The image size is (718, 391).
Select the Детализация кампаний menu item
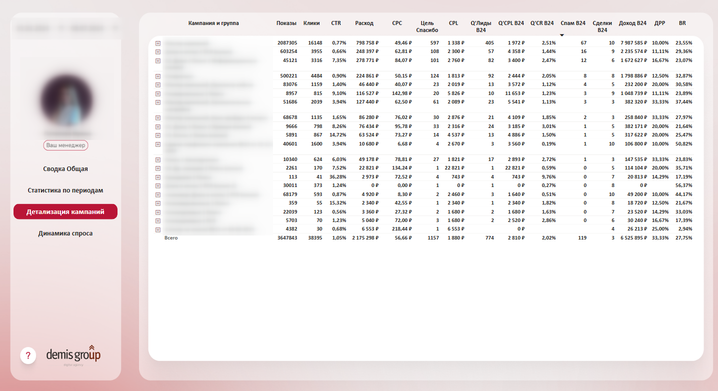pyautogui.click(x=65, y=212)
